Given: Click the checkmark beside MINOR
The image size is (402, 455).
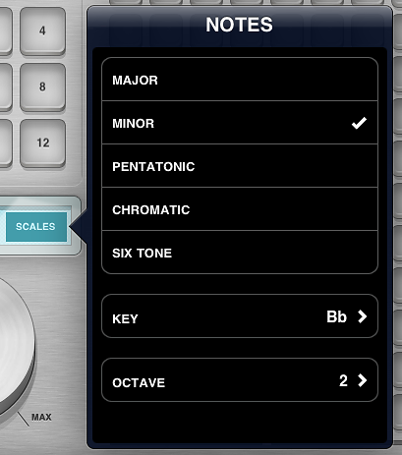Looking at the screenshot, I should [359, 123].
